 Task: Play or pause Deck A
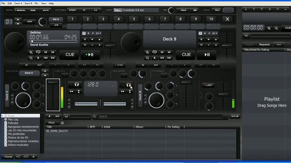90,55
